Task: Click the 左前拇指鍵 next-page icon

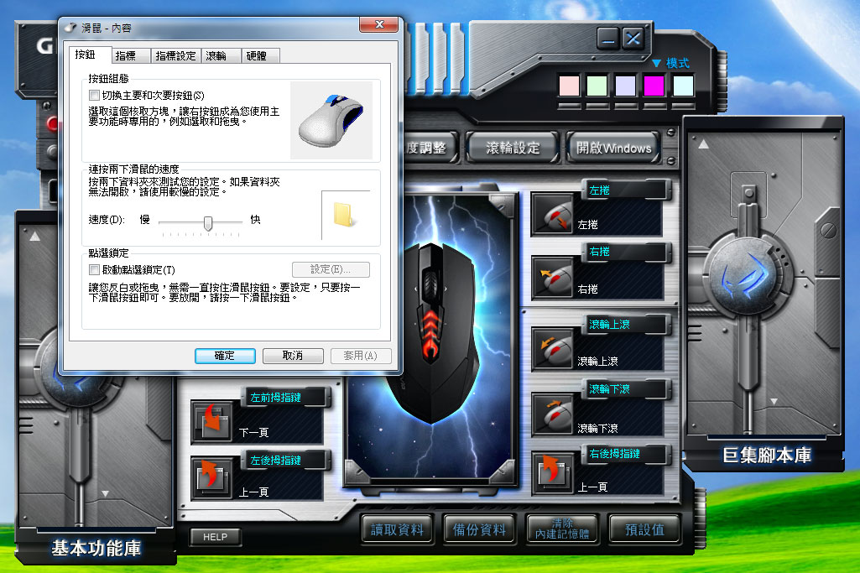Action: (x=211, y=421)
